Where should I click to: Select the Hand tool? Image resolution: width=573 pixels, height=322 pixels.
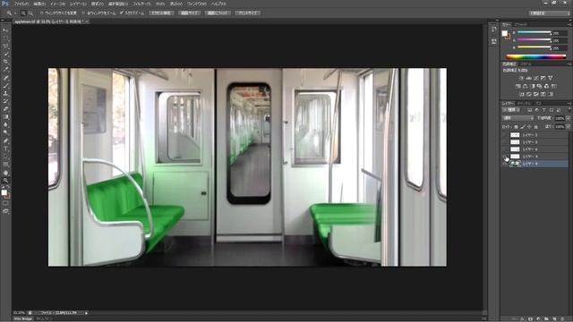click(5, 173)
